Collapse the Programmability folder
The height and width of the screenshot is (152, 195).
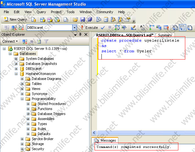(22, 99)
